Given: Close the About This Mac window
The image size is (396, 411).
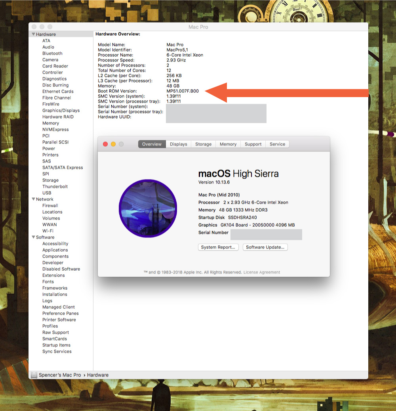Looking at the screenshot, I should (x=105, y=144).
